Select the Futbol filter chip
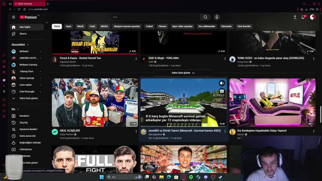Viewport: 322px width, 181px height. click(149, 26)
